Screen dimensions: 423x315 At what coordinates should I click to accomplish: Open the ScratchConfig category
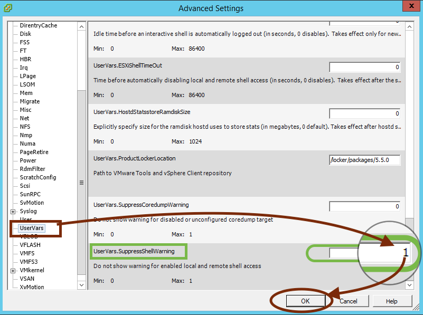(37, 177)
